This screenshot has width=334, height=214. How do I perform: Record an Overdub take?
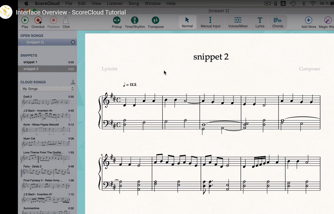[38, 22]
